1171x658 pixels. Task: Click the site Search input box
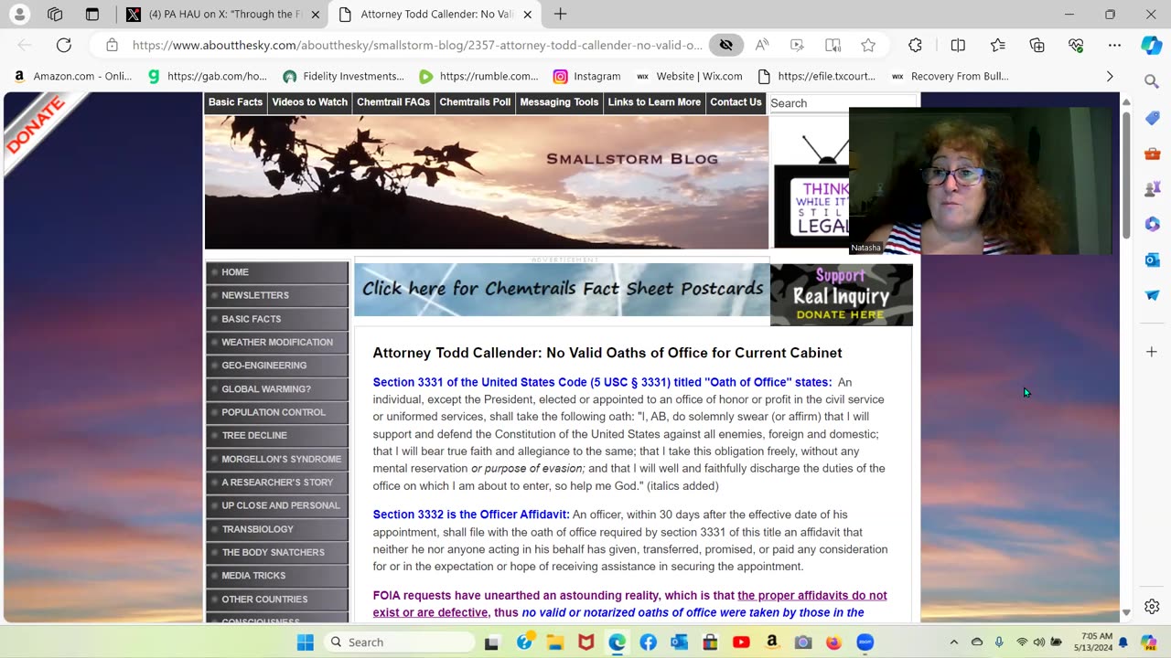pos(842,103)
